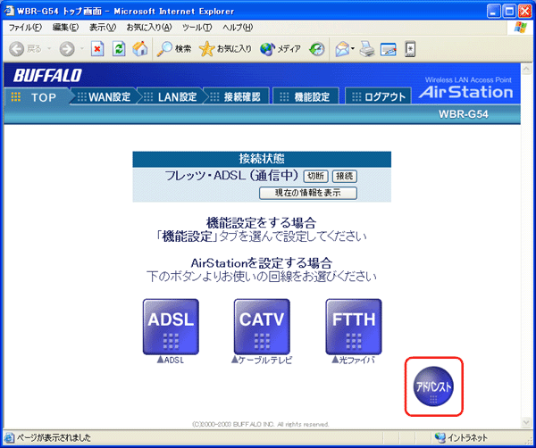Click the WBR-G54 model name text
This screenshot has height=448, width=536.
pyautogui.click(x=463, y=114)
